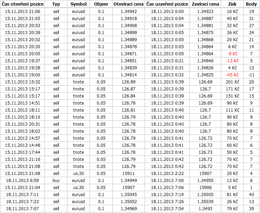Select the points value -11

[x=252, y=75]
